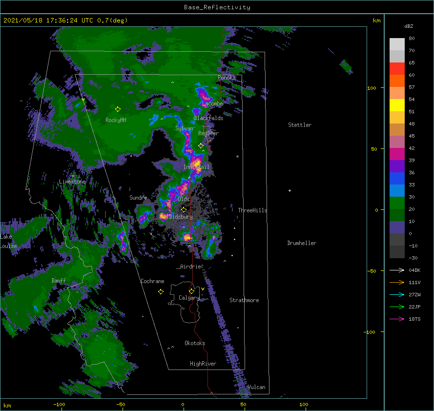Click the yellow station marker west of Calgary

click(161, 291)
